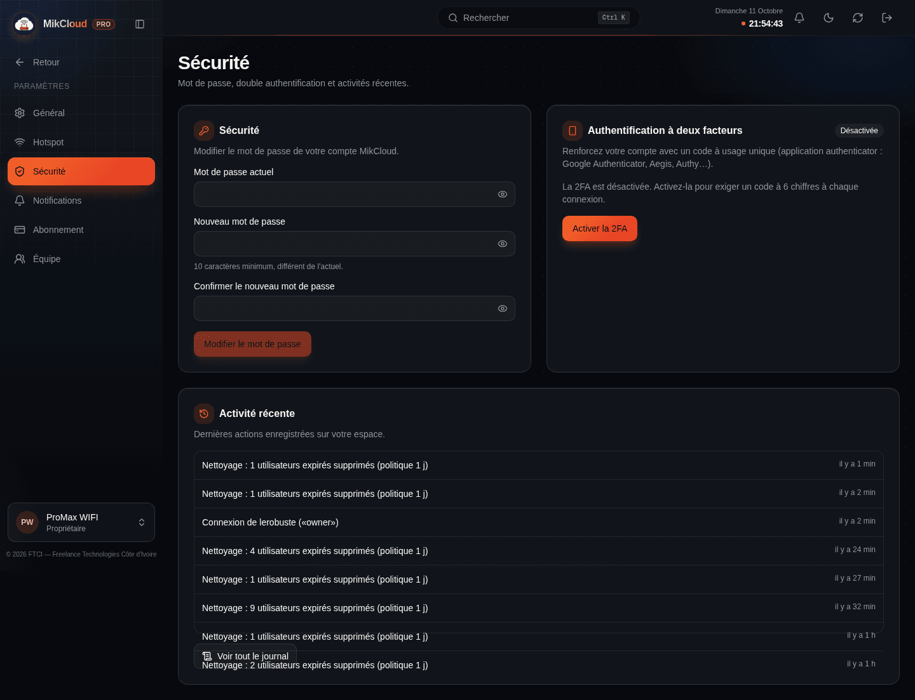
Task: Open Notifications settings in sidebar
Action: coord(81,201)
